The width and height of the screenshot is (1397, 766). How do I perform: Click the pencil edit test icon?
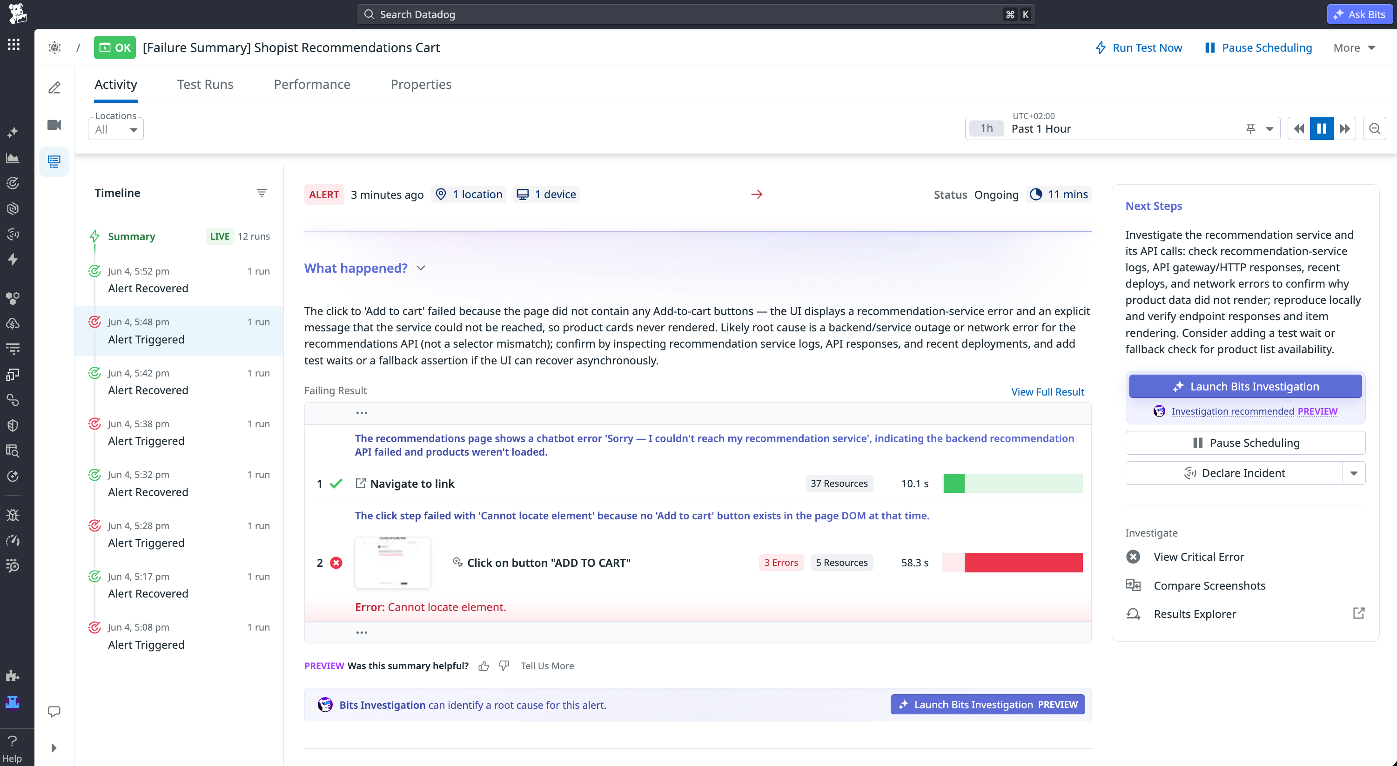54,87
